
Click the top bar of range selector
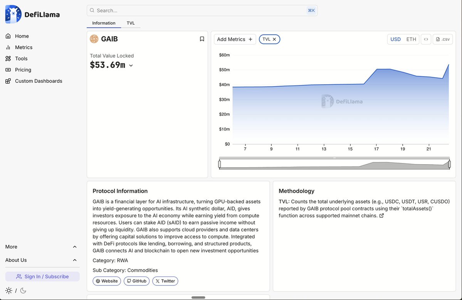click(x=334, y=158)
